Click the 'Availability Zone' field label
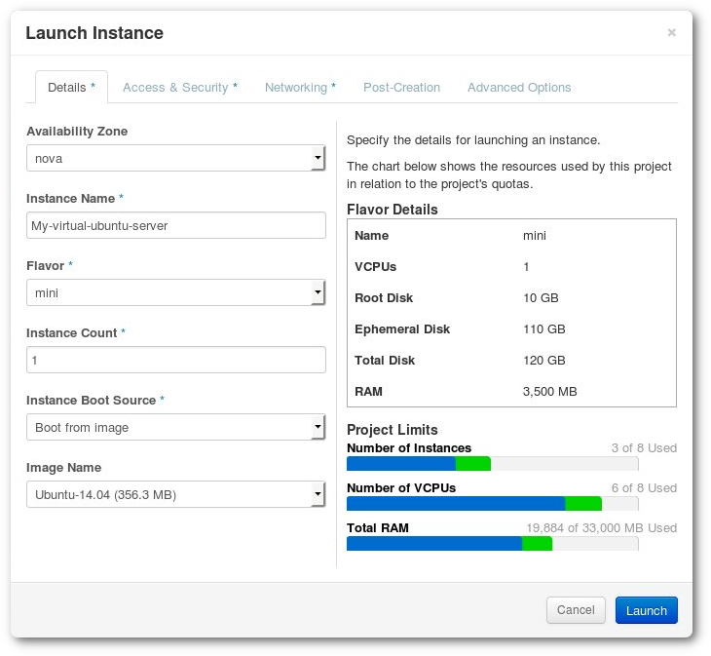Image resolution: width=711 pixels, height=656 pixels. 77,132
